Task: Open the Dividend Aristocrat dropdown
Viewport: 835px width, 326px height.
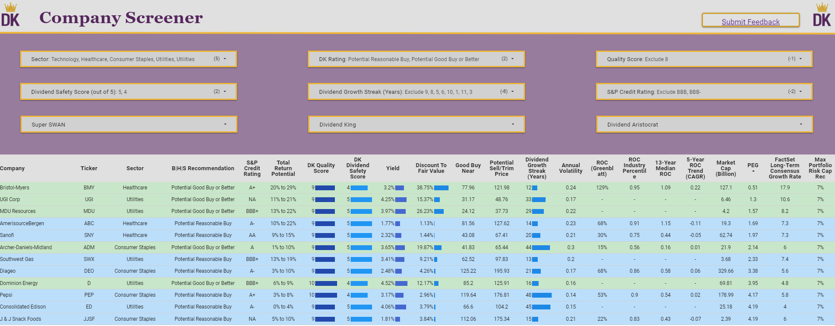Action: [x=705, y=124]
